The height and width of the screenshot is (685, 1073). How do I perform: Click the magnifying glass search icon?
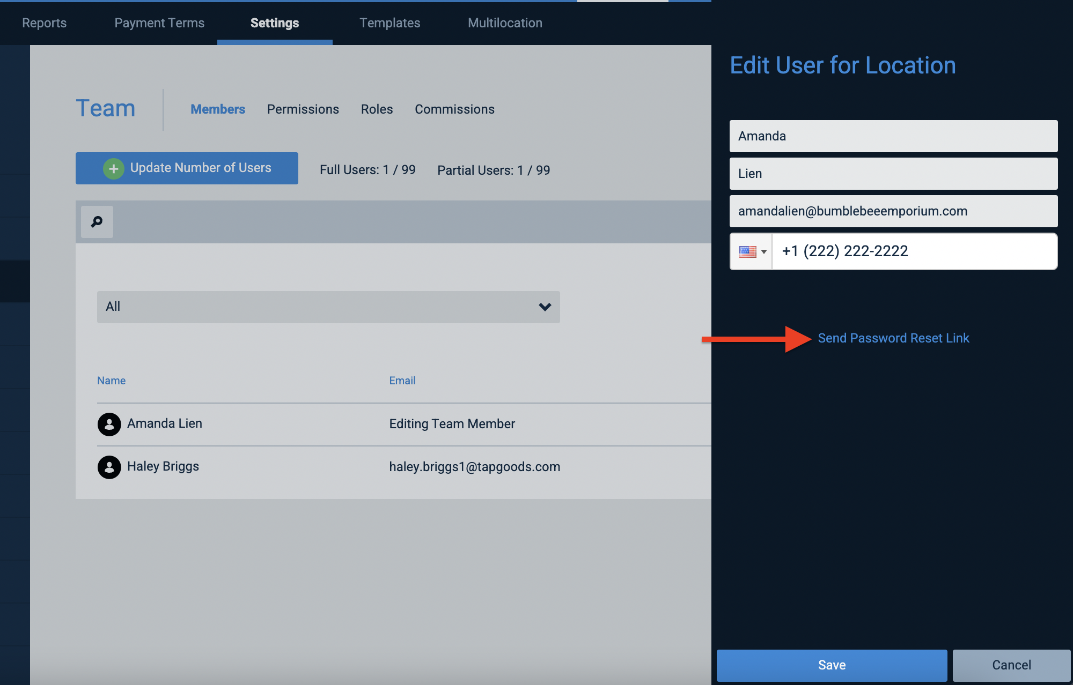click(x=97, y=221)
